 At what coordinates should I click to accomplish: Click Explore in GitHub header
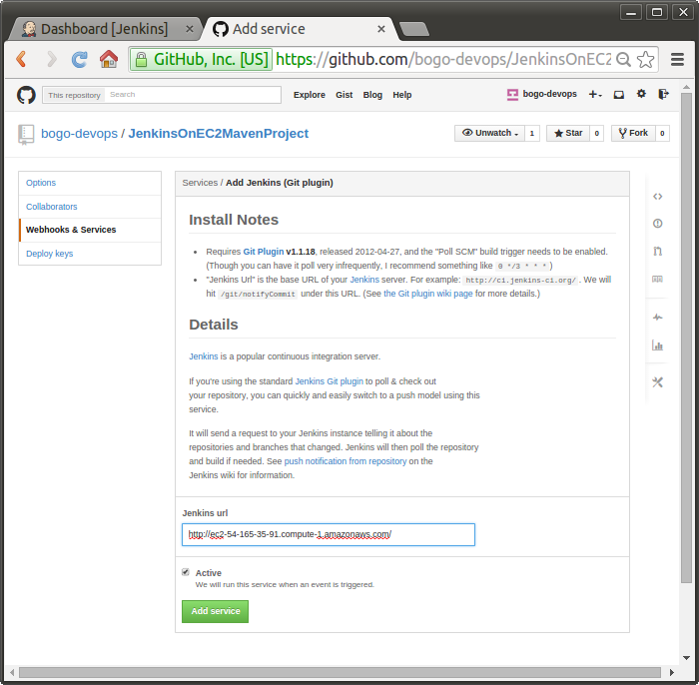(x=309, y=95)
